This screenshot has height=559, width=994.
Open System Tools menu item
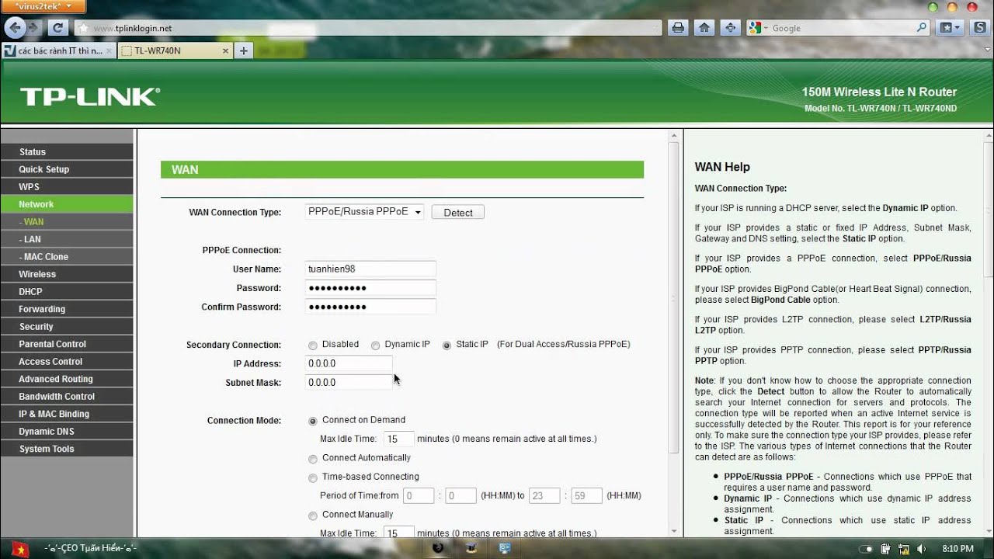(x=67, y=449)
